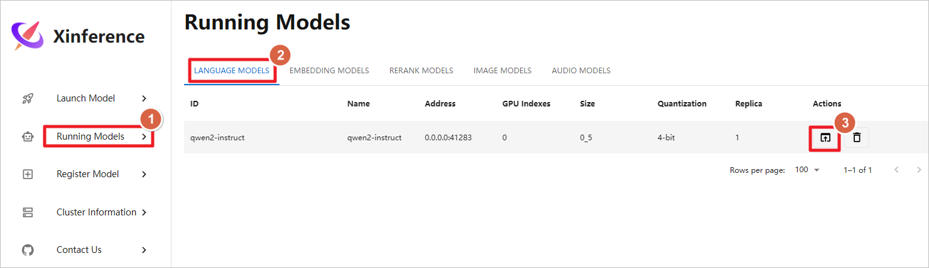The width and height of the screenshot is (929, 268).
Task: Expand the Cluster Information chevron
Action: tap(144, 212)
